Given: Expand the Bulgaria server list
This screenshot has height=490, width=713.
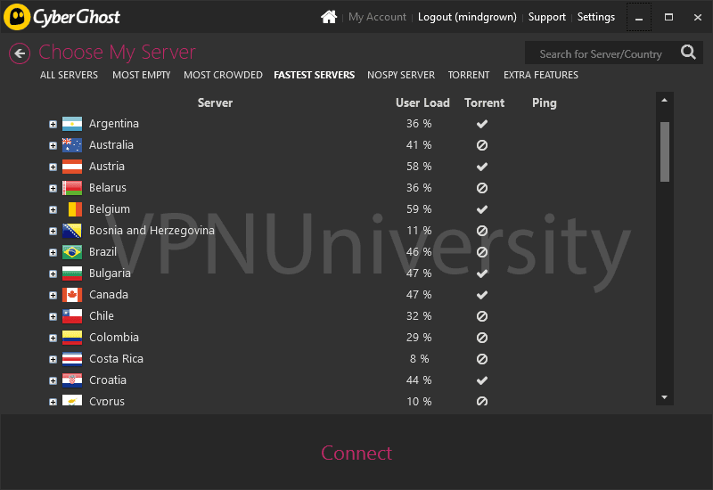Looking at the screenshot, I should click(53, 274).
